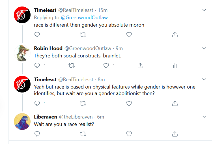Retweet Timelesst's 'absolute moron' tweet

coord(83,35)
